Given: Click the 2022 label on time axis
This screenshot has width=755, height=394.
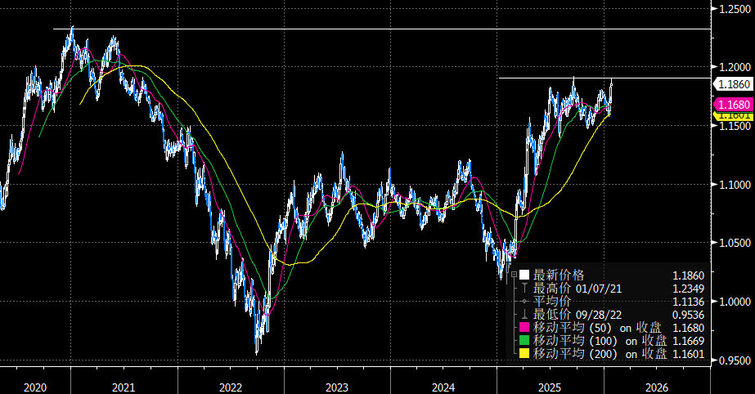Looking at the screenshot, I should click(231, 387).
